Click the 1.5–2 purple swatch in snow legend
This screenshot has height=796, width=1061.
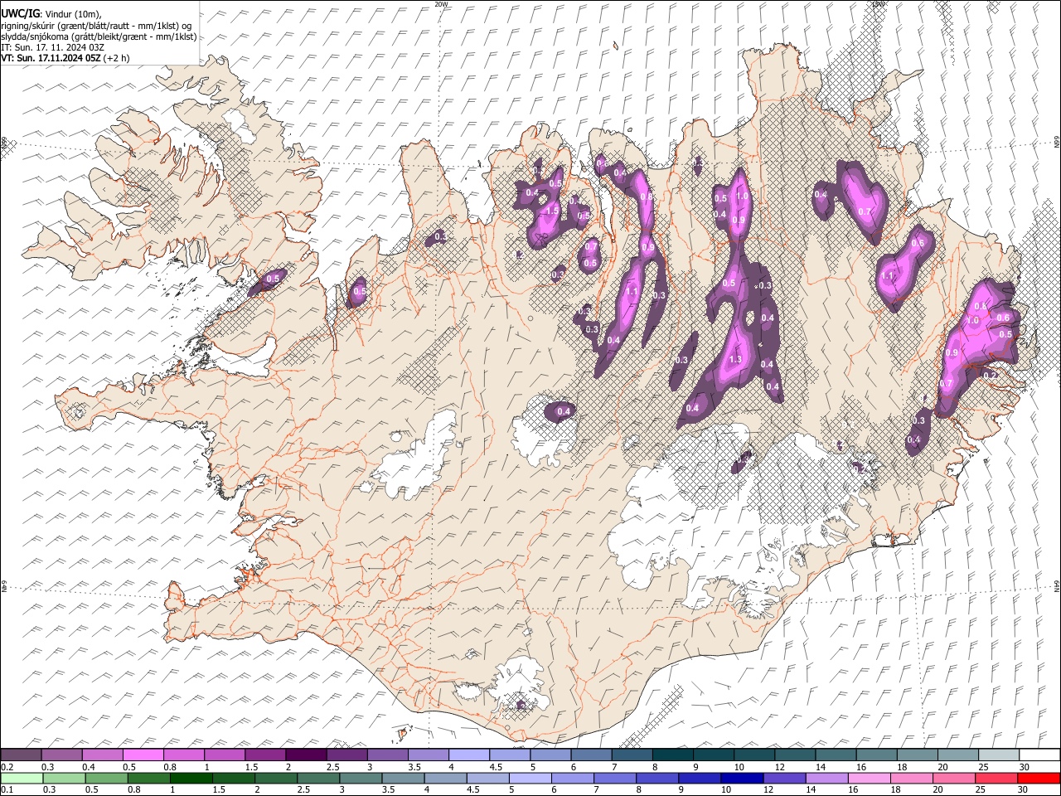[265, 755]
